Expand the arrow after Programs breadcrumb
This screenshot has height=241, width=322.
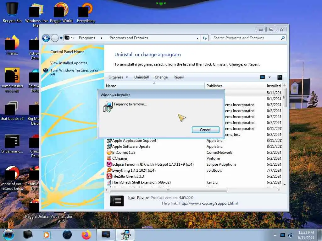[102, 38]
